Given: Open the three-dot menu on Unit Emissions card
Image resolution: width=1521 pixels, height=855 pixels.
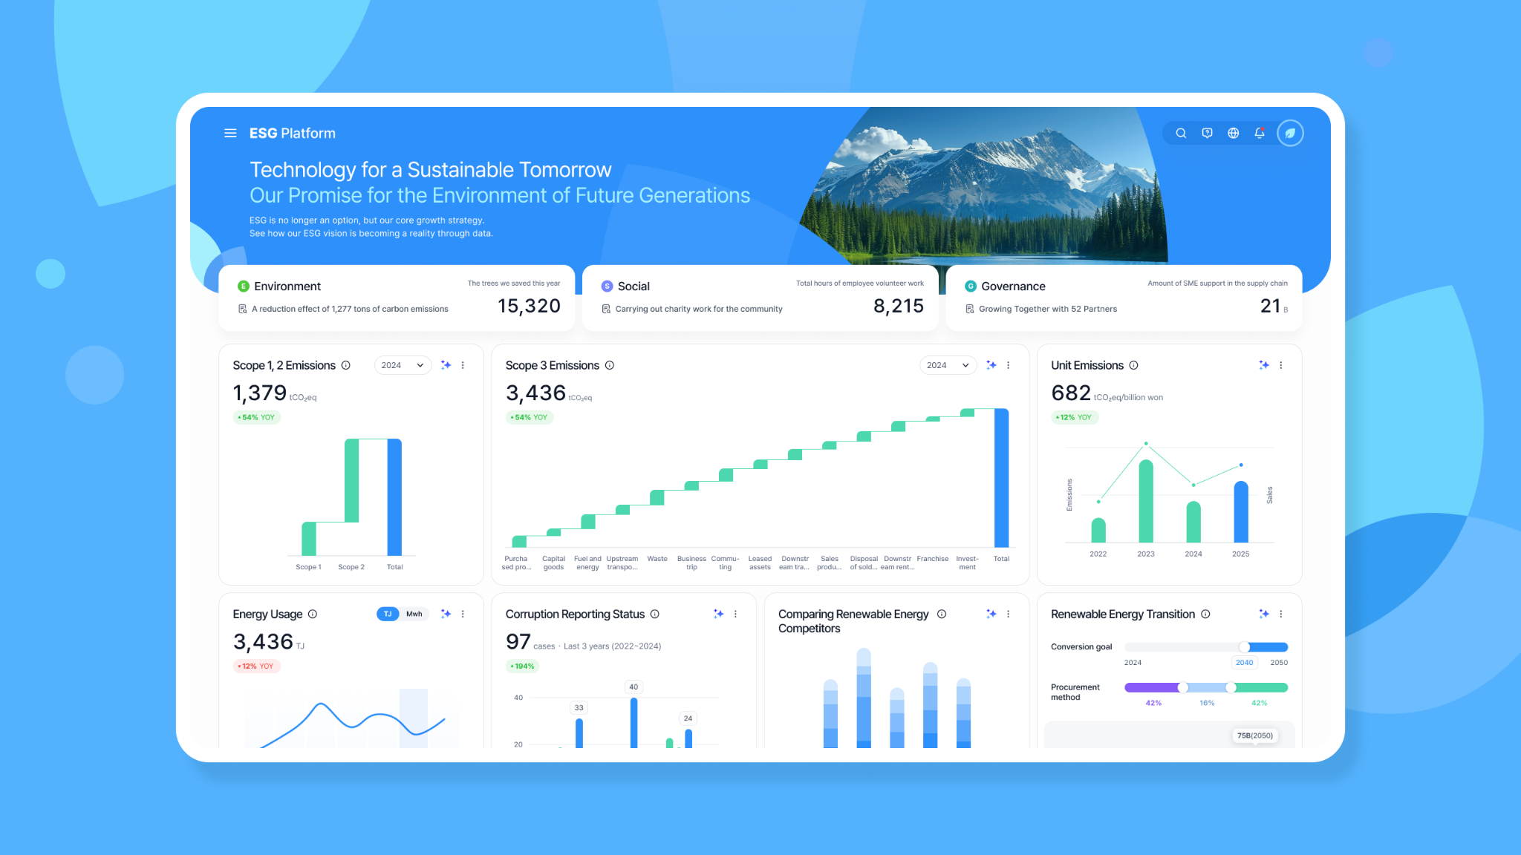Looking at the screenshot, I should point(1281,365).
